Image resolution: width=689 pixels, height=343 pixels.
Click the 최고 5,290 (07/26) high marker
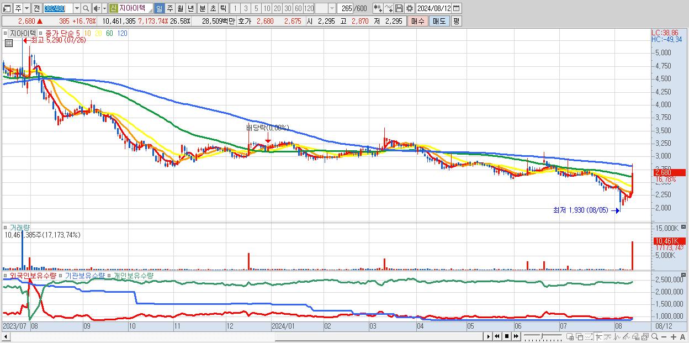54,40
